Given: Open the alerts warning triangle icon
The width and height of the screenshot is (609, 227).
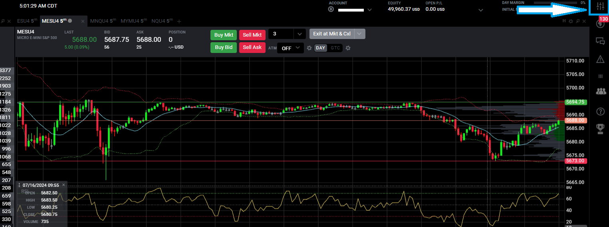Looking at the screenshot, I should tap(600, 59).
